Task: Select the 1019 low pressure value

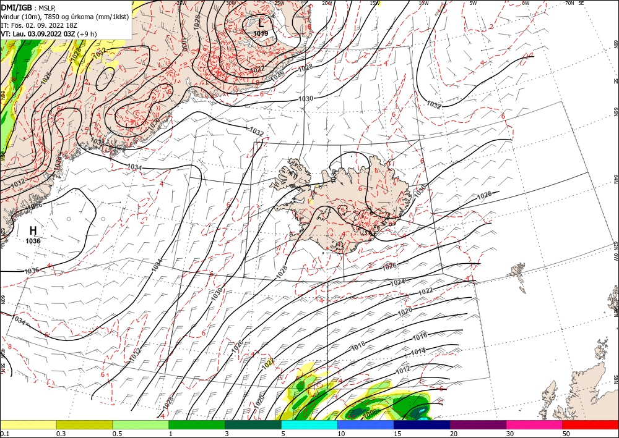Action: point(261,33)
